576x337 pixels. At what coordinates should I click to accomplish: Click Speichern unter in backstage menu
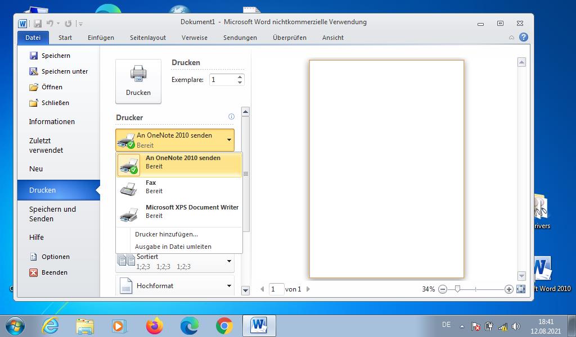pyautogui.click(x=58, y=71)
